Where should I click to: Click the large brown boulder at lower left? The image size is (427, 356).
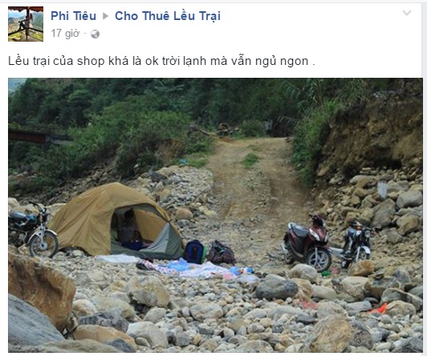click(x=41, y=289)
